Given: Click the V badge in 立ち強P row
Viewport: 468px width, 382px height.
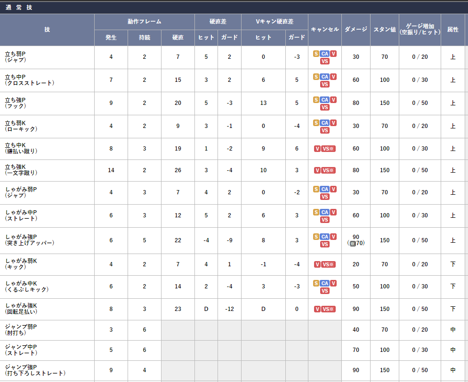Looking at the screenshot, I should click(x=333, y=100).
